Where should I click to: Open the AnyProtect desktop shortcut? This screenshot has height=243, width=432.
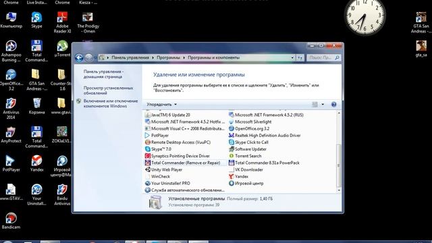click(11, 135)
